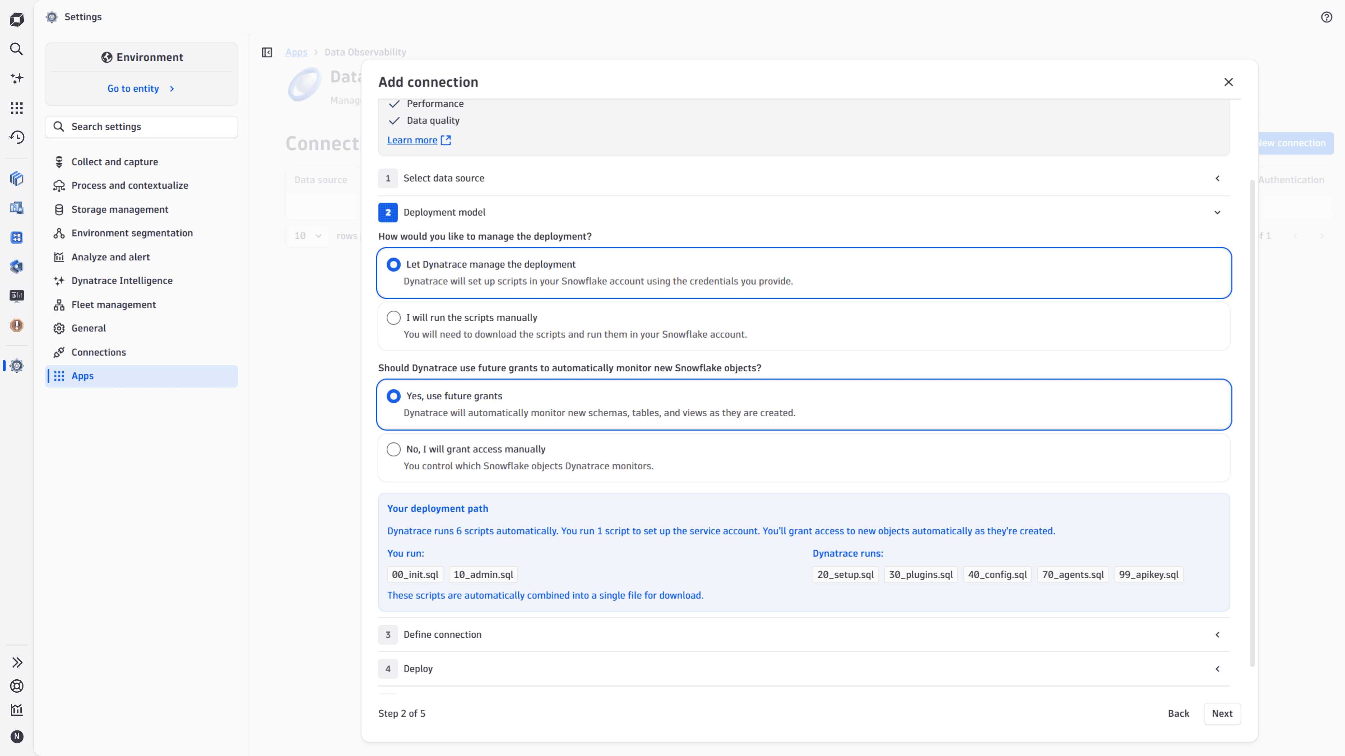Click the dialog vertical scrollbar
Image resolution: width=1345 pixels, height=756 pixels.
(1252, 422)
